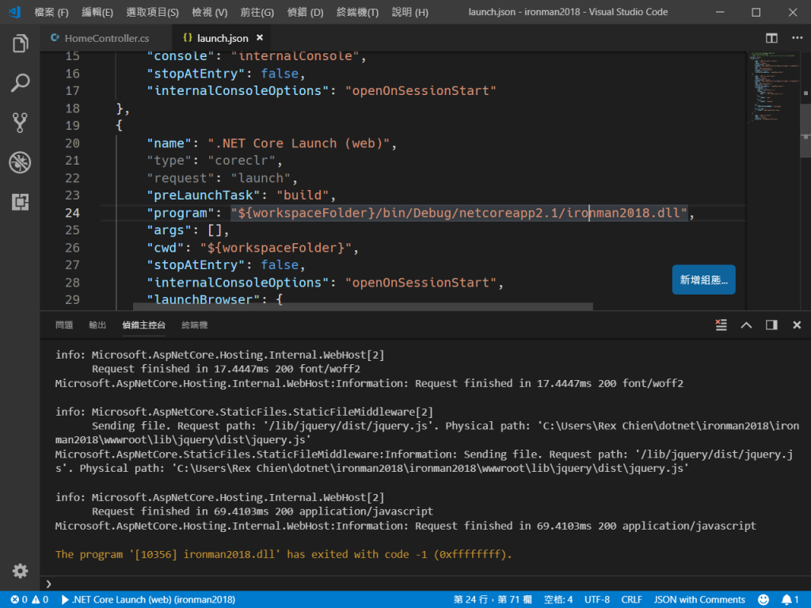The width and height of the screenshot is (811, 608).
Task: Open the Manage gear menu
Action: click(x=20, y=571)
